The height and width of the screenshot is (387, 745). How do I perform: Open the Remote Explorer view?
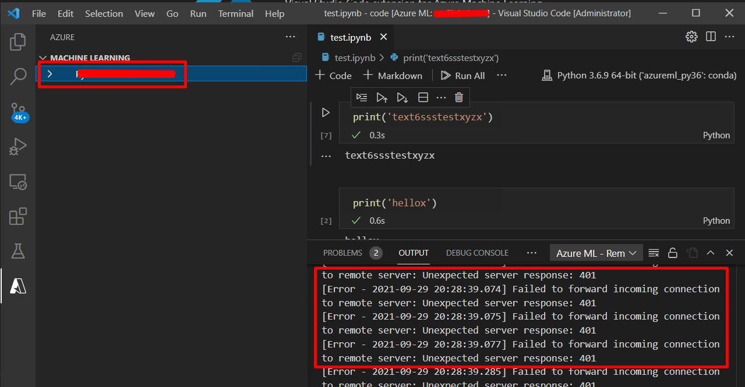pyautogui.click(x=18, y=182)
